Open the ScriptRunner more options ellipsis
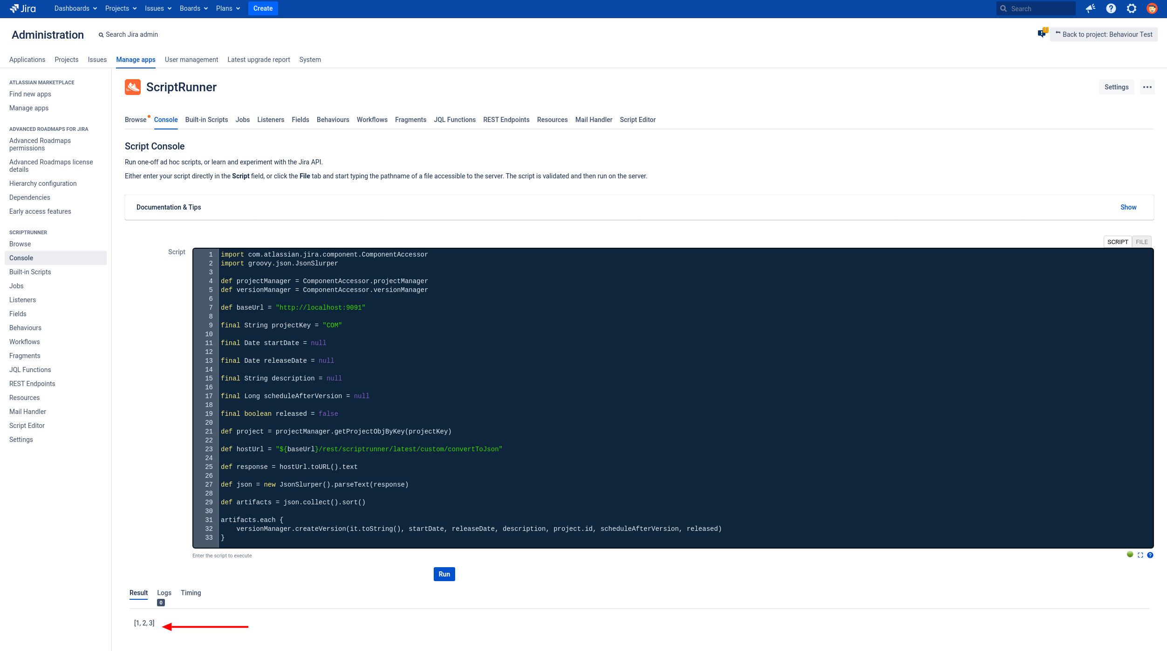Viewport: 1167px width, 651px height. (x=1147, y=87)
